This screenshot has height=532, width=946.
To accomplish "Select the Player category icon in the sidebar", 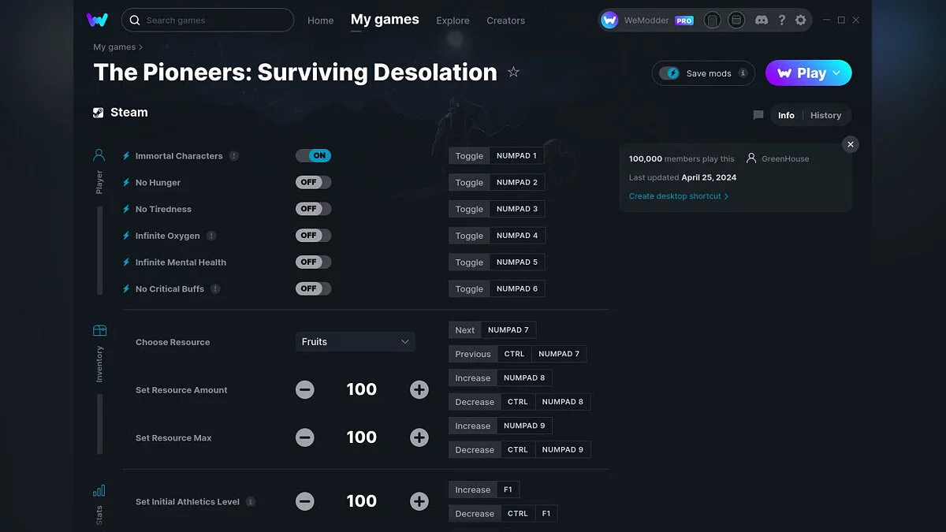I will pyautogui.click(x=99, y=154).
